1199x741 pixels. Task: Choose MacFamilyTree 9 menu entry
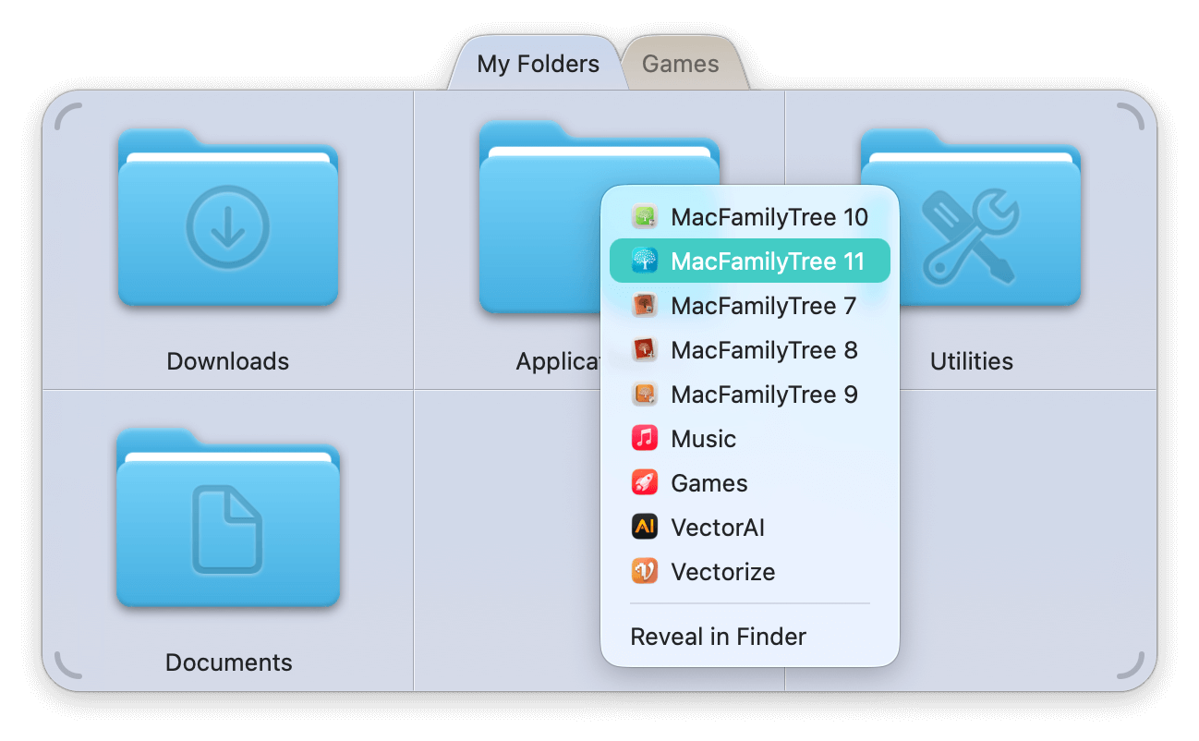[x=764, y=395]
